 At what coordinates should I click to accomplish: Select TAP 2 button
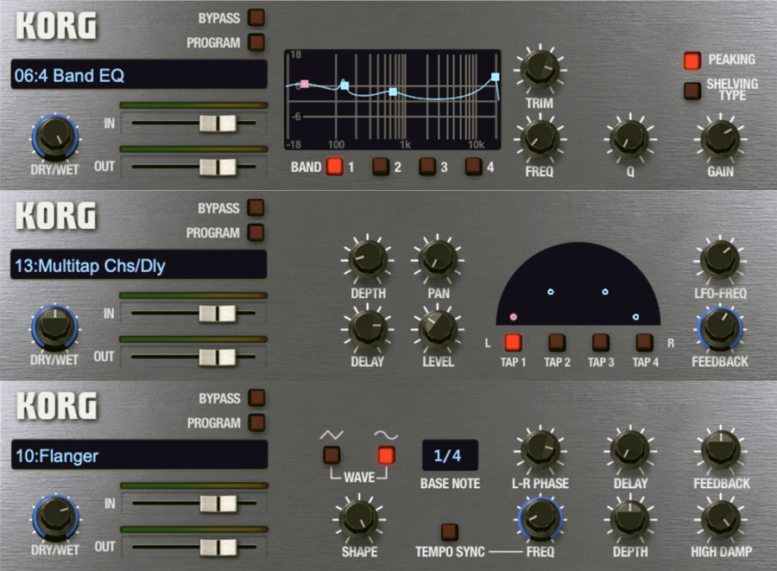click(x=557, y=342)
